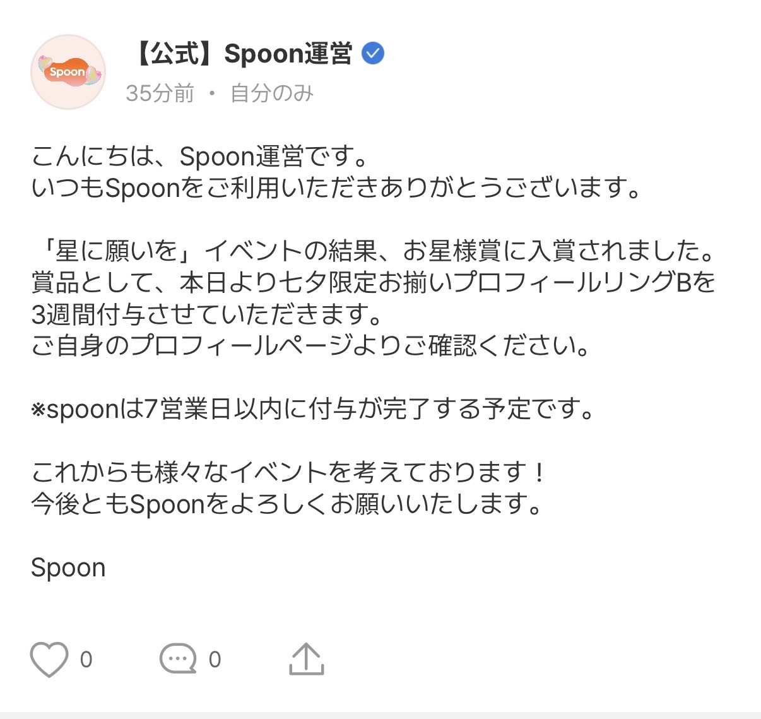Tap the line ご自身のプロフィールページよりご確認ください
Screen dimensions: 761x719
[310, 346]
